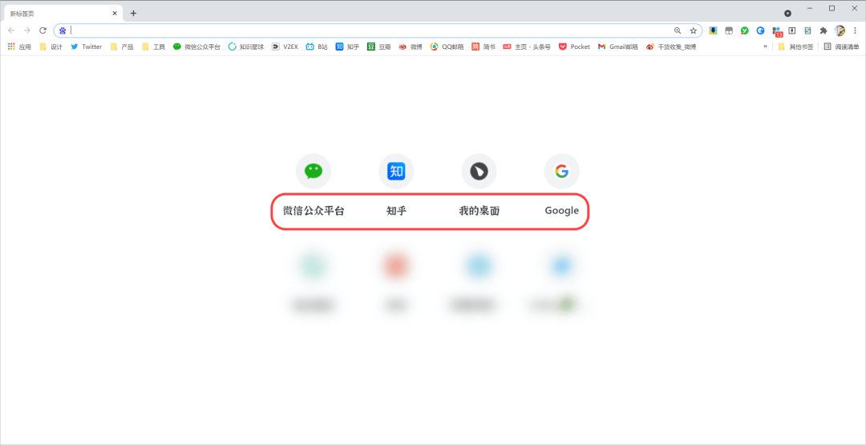Open the 其他书签 folder

point(795,47)
